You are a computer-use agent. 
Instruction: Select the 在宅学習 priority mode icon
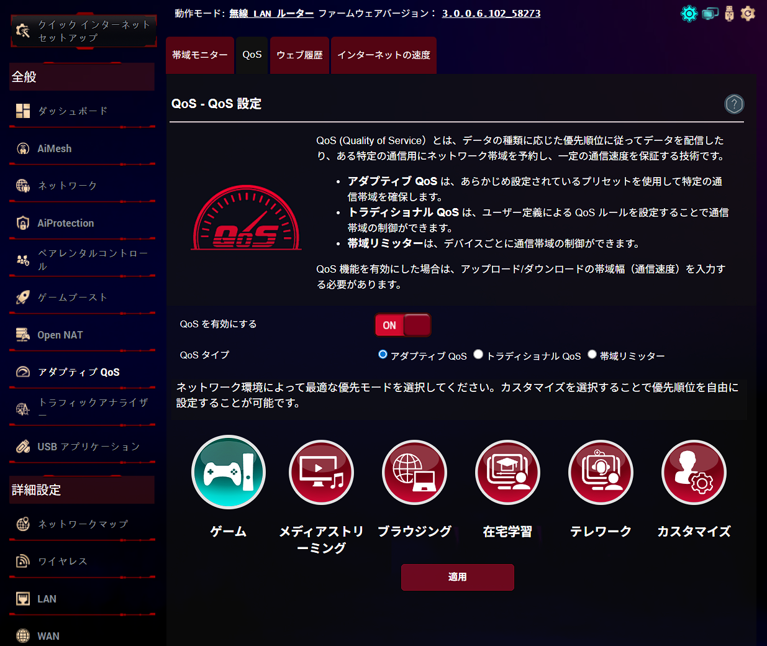pyautogui.click(x=507, y=472)
